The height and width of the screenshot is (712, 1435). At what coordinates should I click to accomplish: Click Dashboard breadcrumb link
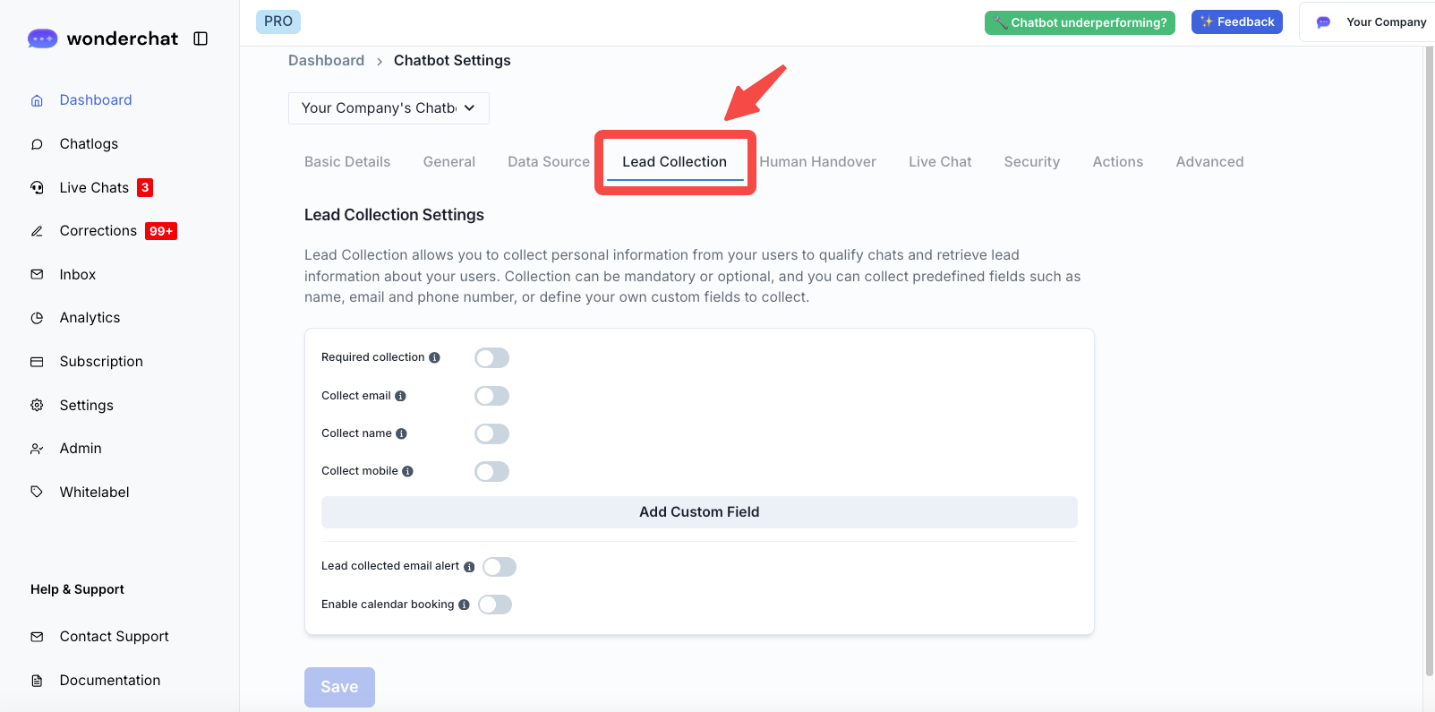coord(326,61)
